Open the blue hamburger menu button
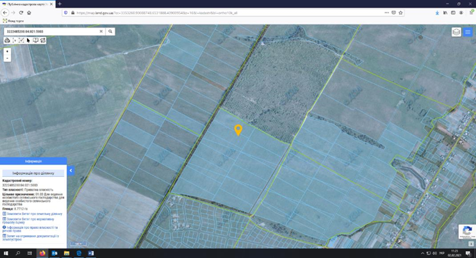476x258 pixels. point(468,32)
